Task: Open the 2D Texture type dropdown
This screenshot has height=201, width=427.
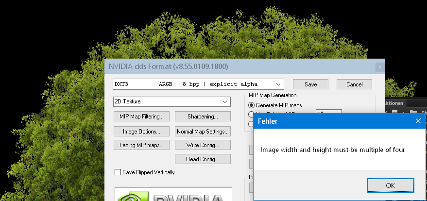Action: tap(172, 101)
